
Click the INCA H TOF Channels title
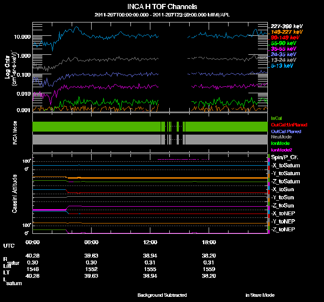coord(162,6)
